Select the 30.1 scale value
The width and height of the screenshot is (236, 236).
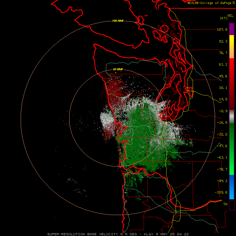point(223,88)
